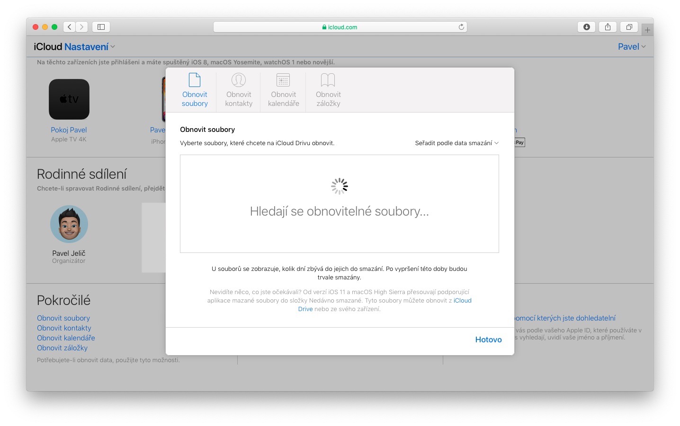680x426 pixels.
Task: Switch to the Obnovit kalendáře tab
Action: coord(283,90)
